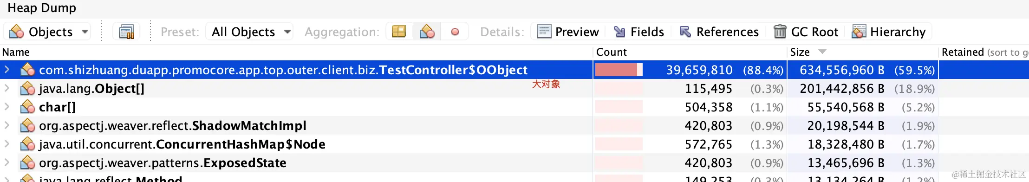The image size is (1029, 182).
Task: Click the class icon beside char[]
Action: [28, 107]
